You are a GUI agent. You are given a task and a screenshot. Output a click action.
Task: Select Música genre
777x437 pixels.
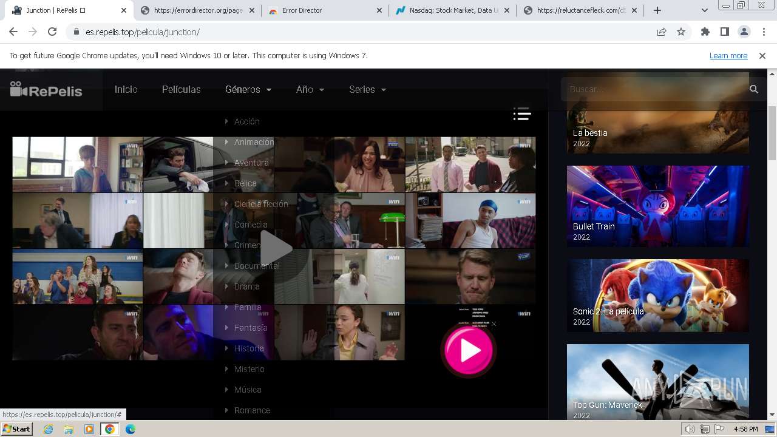(248, 390)
